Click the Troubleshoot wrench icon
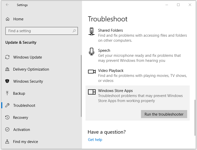The width and height of the screenshot is (197, 150). pyautogui.click(x=7, y=105)
